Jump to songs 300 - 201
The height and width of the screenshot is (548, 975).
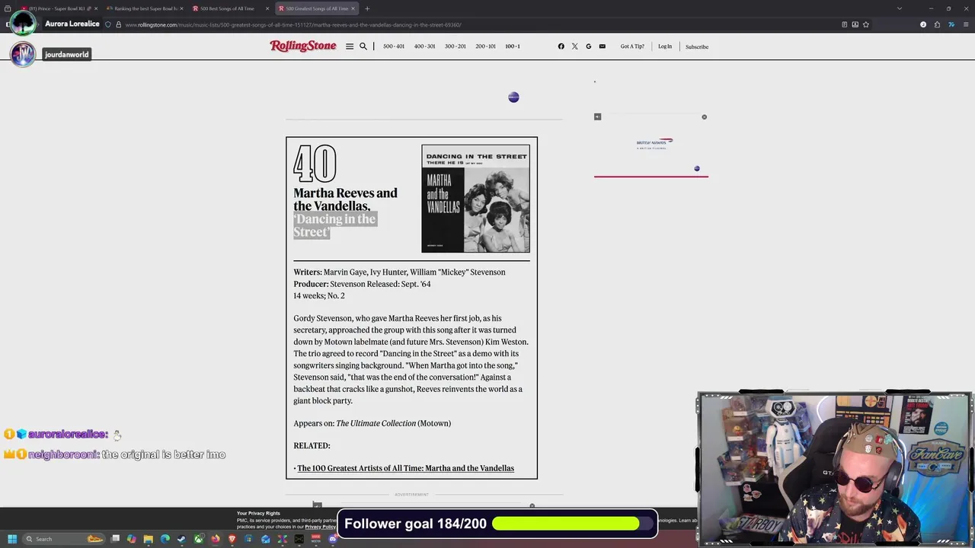tap(455, 46)
